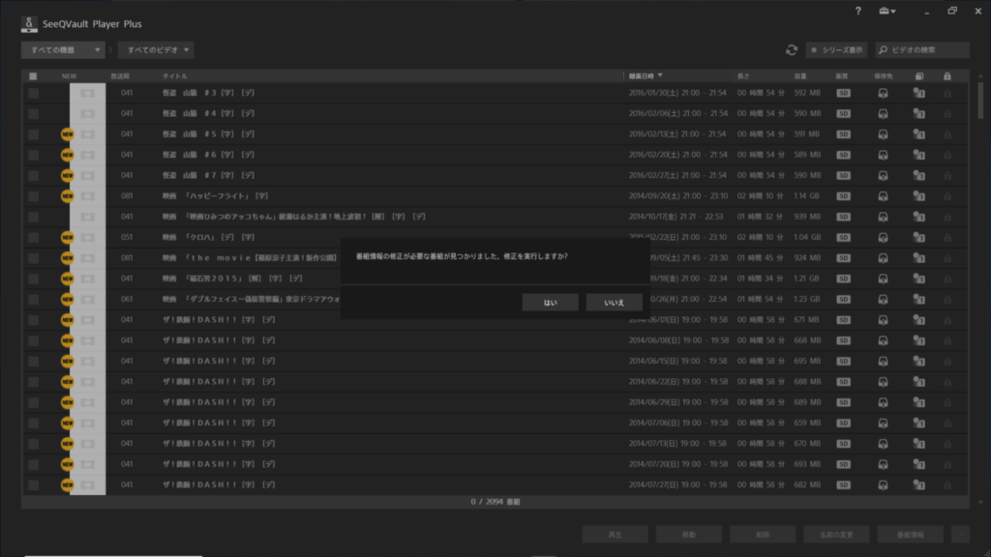Check the checkbox for the 怪盗 山猫 #3 row
The image size is (991, 557).
31,92
